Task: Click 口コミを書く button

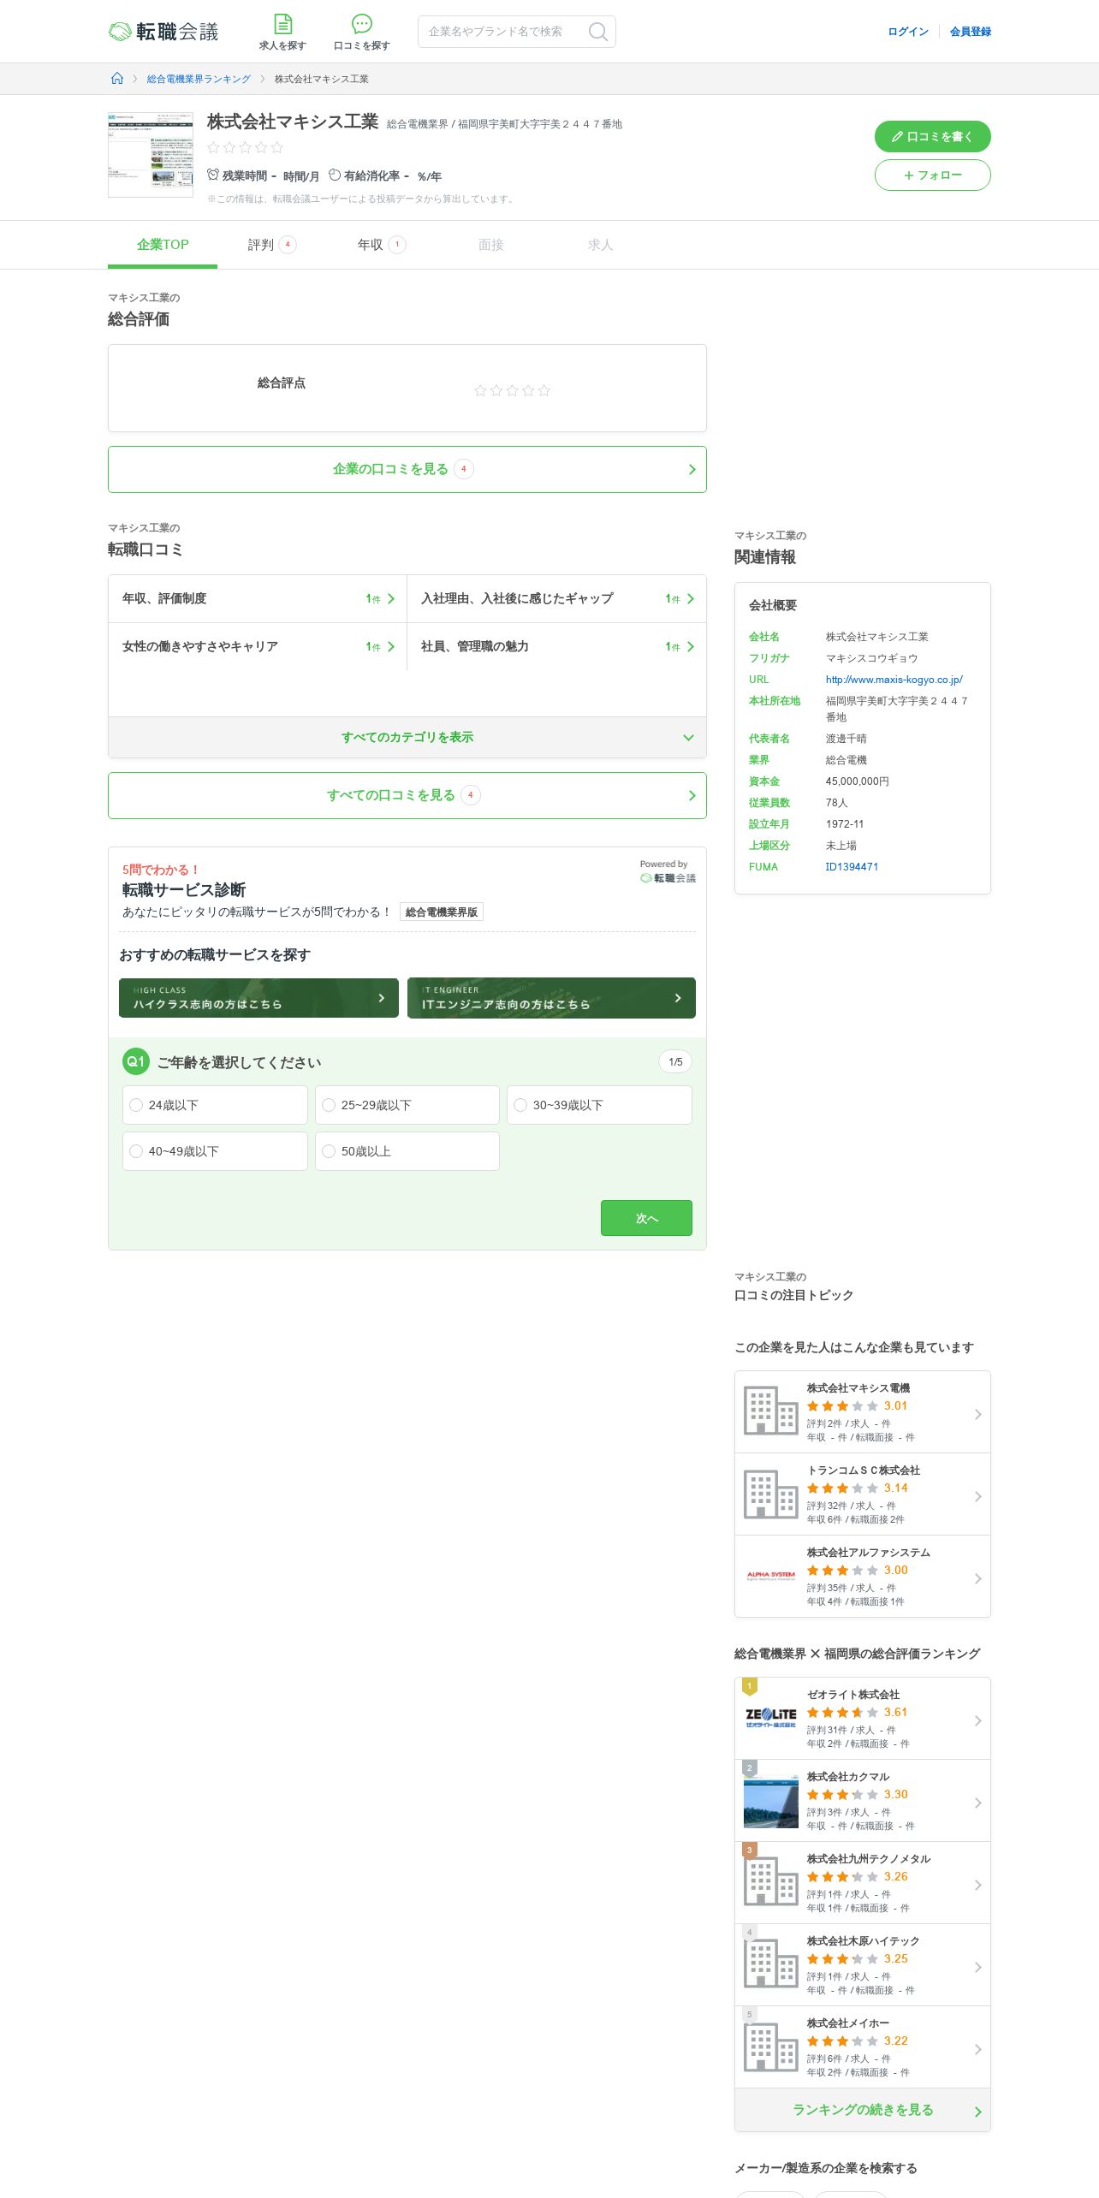Action: [x=933, y=136]
